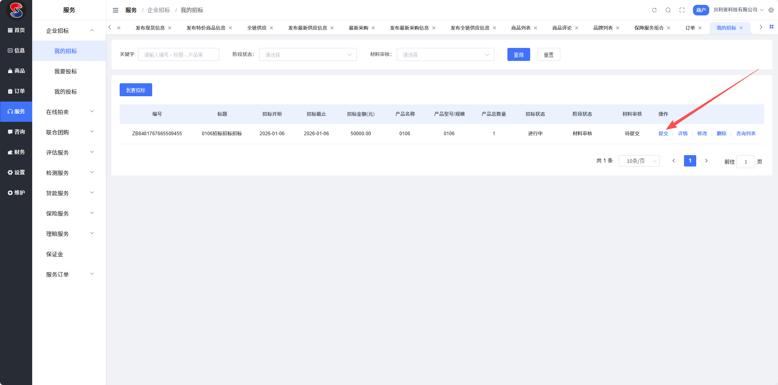
Task: Switch to the 商品列表 tab
Action: (x=520, y=28)
